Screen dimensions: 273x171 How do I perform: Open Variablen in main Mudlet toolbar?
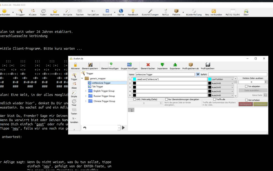[x=93, y=12]
